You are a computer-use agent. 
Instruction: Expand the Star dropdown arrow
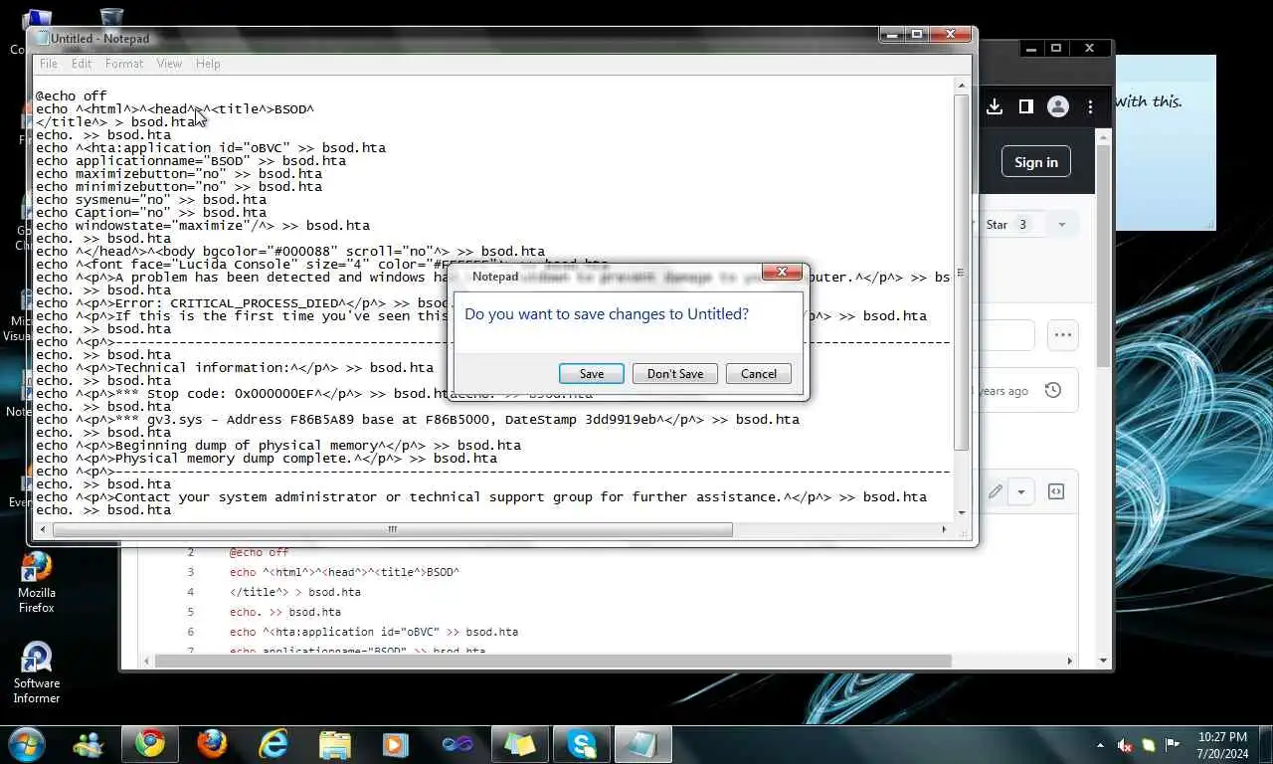[1061, 225]
